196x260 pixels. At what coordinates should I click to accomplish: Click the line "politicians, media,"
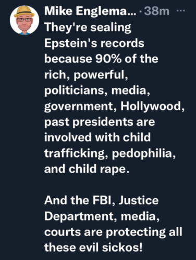tap(97, 90)
